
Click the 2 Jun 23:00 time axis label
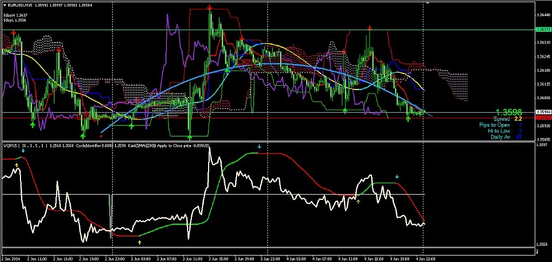(114, 259)
